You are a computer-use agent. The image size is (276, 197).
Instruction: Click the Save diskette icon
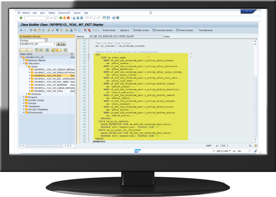point(55,18)
